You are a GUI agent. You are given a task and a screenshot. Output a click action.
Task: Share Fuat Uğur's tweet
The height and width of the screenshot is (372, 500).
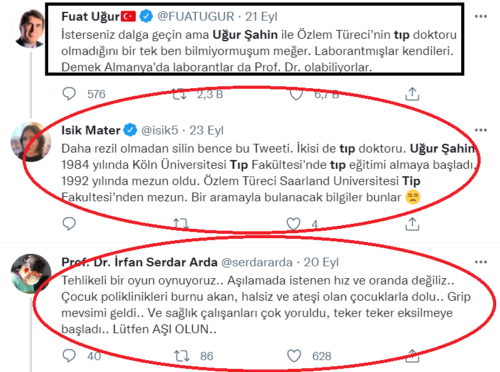[x=412, y=94]
